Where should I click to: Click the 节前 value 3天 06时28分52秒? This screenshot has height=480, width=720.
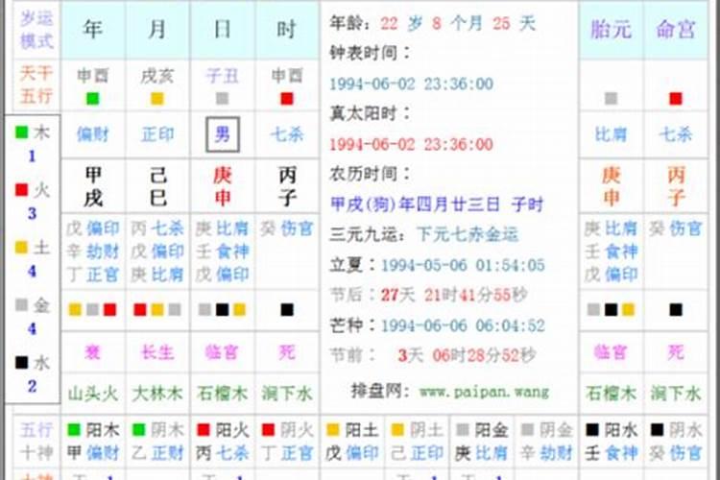(x=467, y=355)
